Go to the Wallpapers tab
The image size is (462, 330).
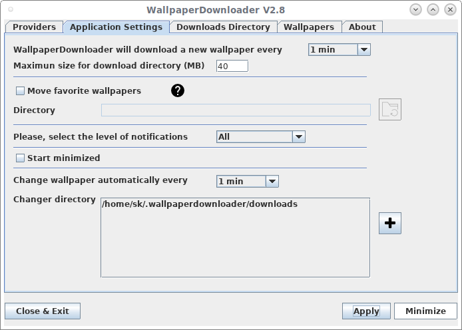click(x=309, y=27)
